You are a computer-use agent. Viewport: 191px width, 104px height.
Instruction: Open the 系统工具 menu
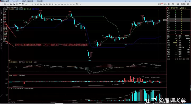click(x=183, y=4)
